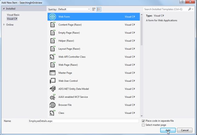Click Search Installed Templates box
Screen dimensions: 197x135
[x=165, y=9]
